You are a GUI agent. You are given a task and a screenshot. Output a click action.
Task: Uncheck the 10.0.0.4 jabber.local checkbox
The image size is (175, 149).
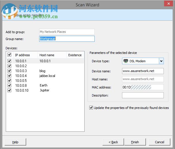click(9, 76)
